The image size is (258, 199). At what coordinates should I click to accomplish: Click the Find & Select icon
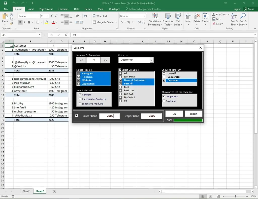point(243,19)
